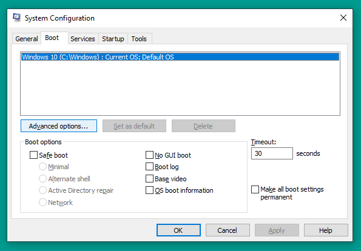
Task: Click the Apply button
Action: pos(277,230)
